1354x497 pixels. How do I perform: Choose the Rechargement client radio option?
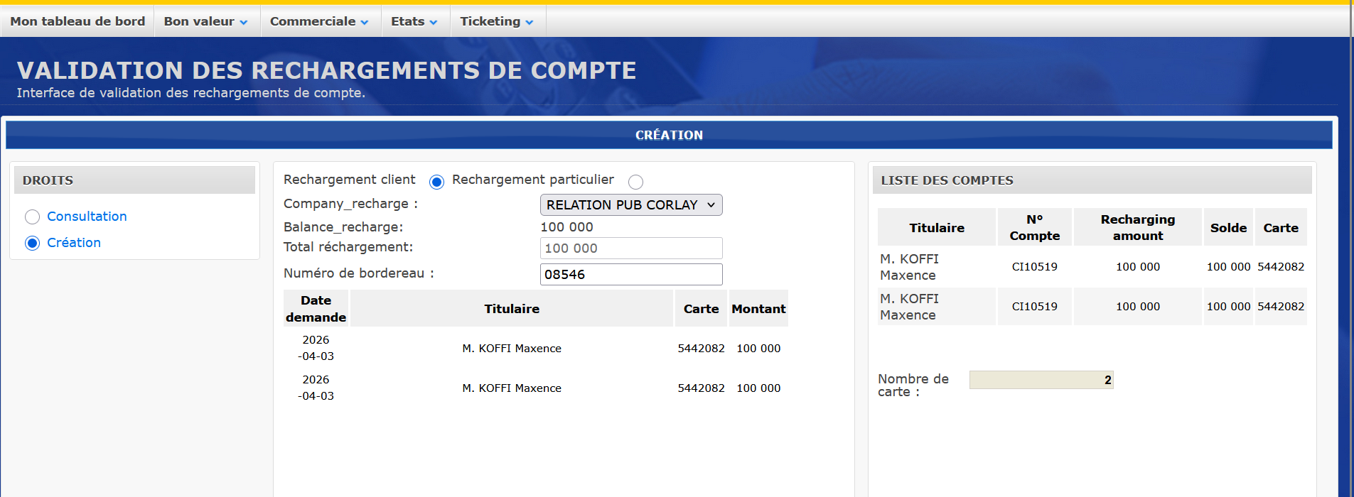(436, 182)
